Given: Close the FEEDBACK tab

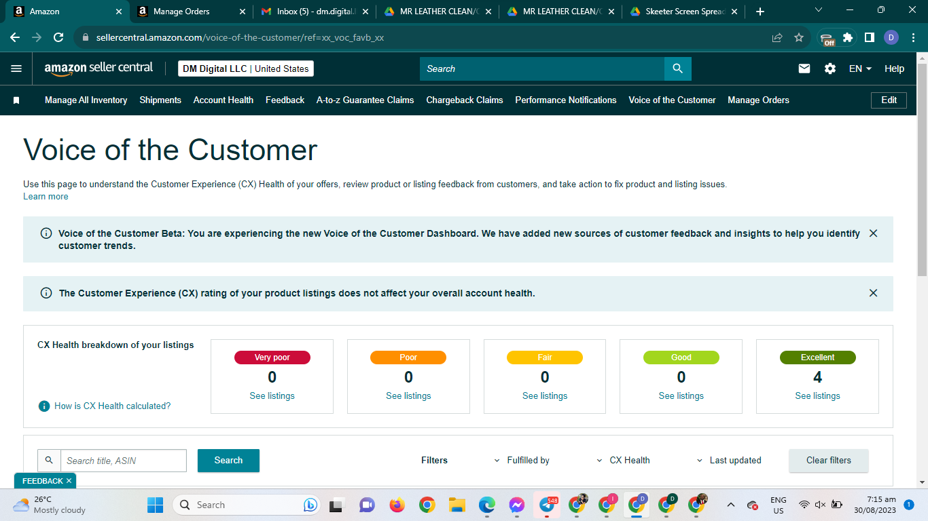Looking at the screenshot, I should point(69,481).
